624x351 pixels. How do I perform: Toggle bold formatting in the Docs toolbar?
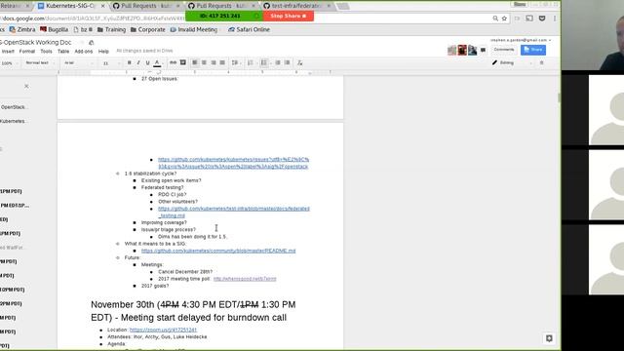point(129,62)
